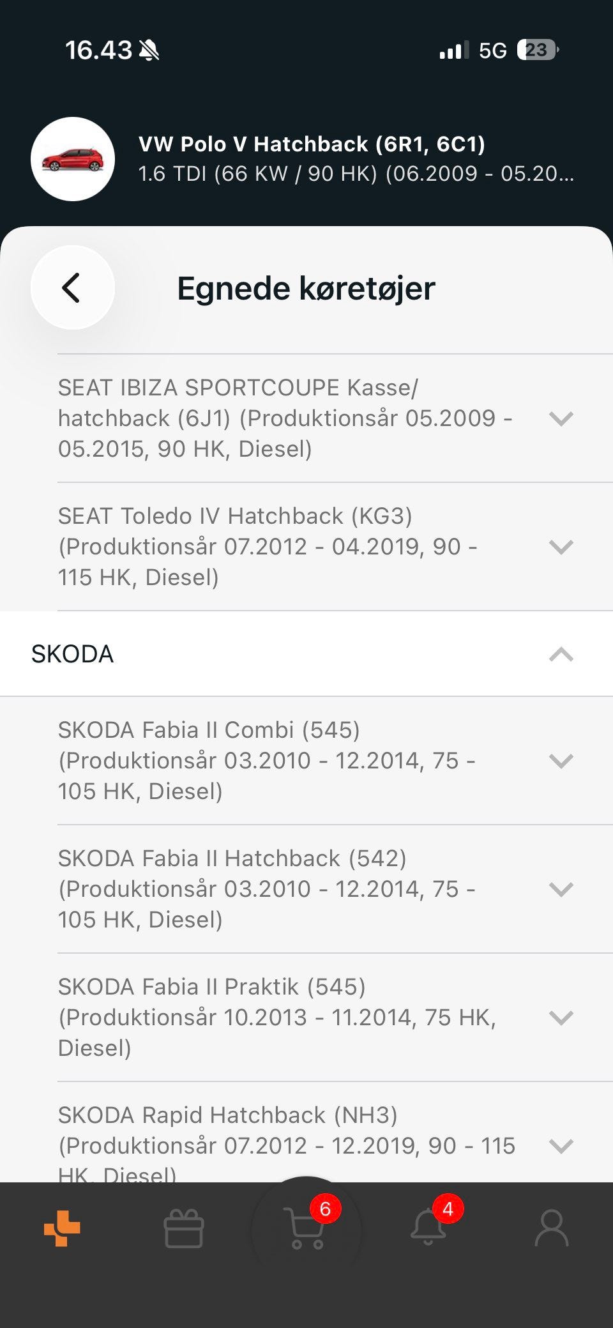Collapse the SKODA section
The image size is (613, 1328).
561,654
